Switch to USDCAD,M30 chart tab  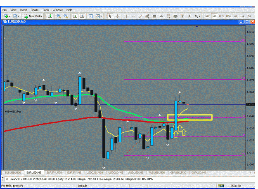[95, 173]
